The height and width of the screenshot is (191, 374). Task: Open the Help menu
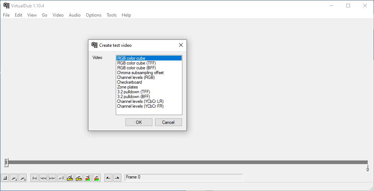coord(126,15)
